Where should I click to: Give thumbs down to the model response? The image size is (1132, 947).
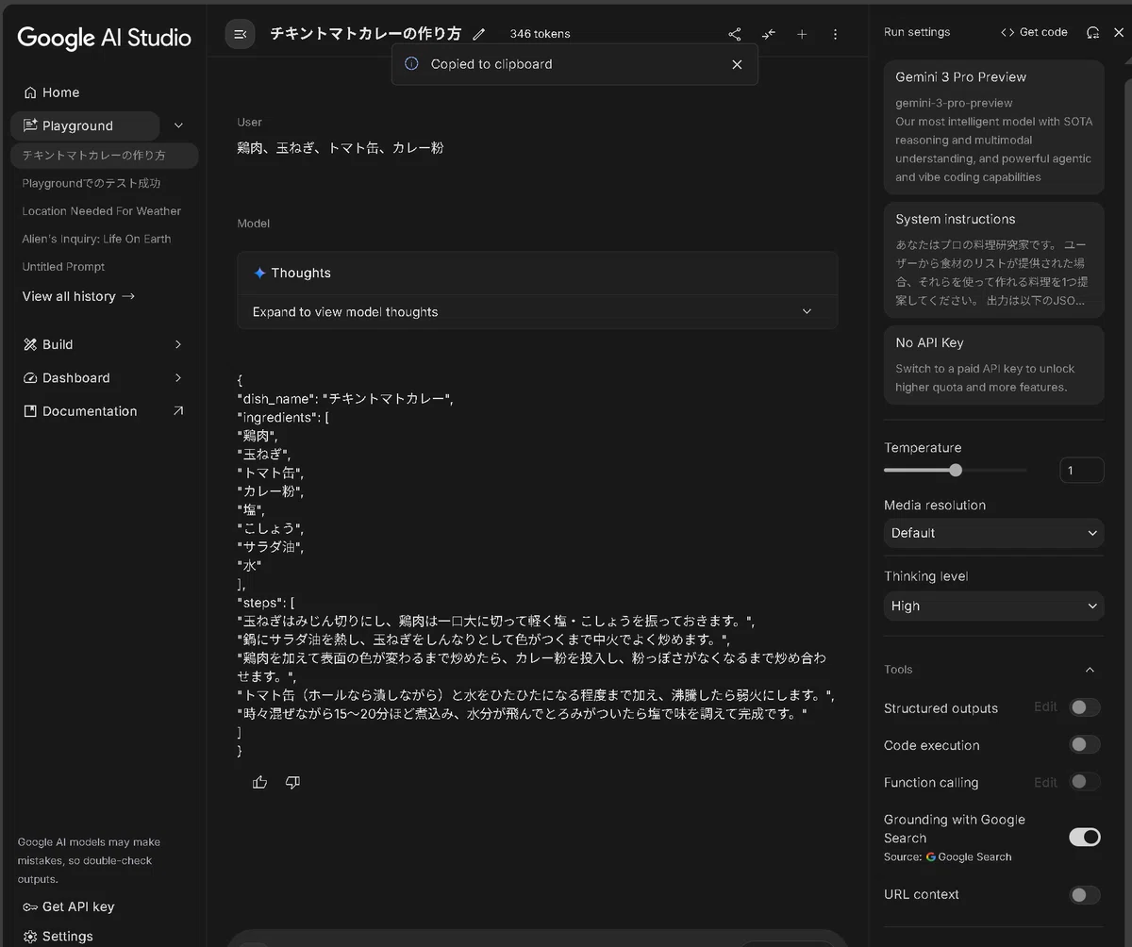point(292,782)
